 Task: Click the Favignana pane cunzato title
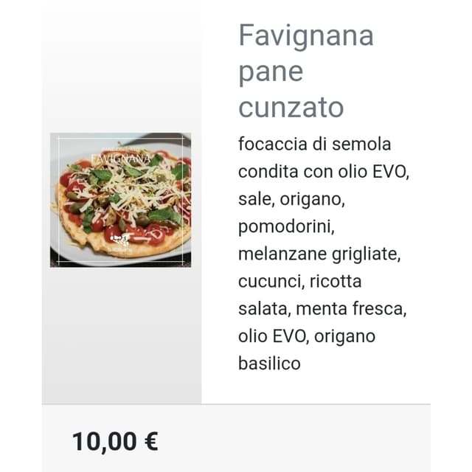pyautogui.click(x=306, y=71)
